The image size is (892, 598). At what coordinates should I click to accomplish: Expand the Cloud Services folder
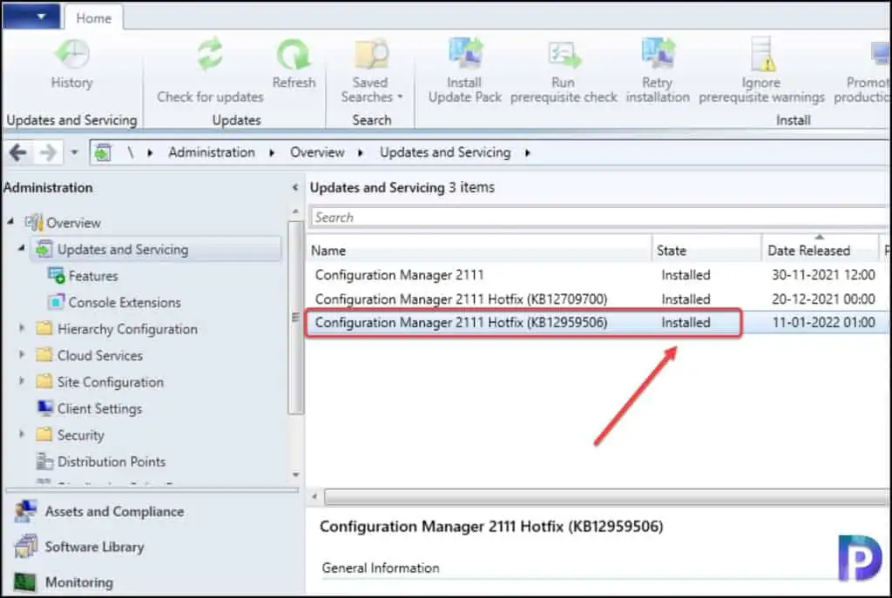[22, 354]
